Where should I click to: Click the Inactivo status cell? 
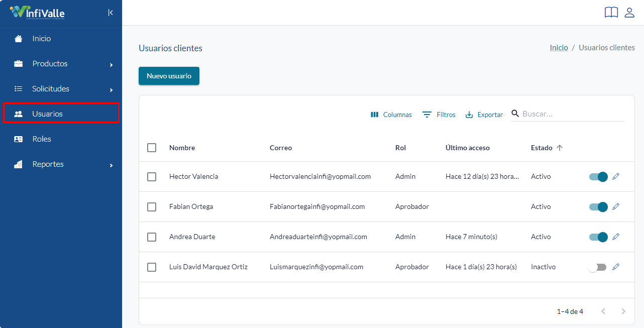pos(543,267)
